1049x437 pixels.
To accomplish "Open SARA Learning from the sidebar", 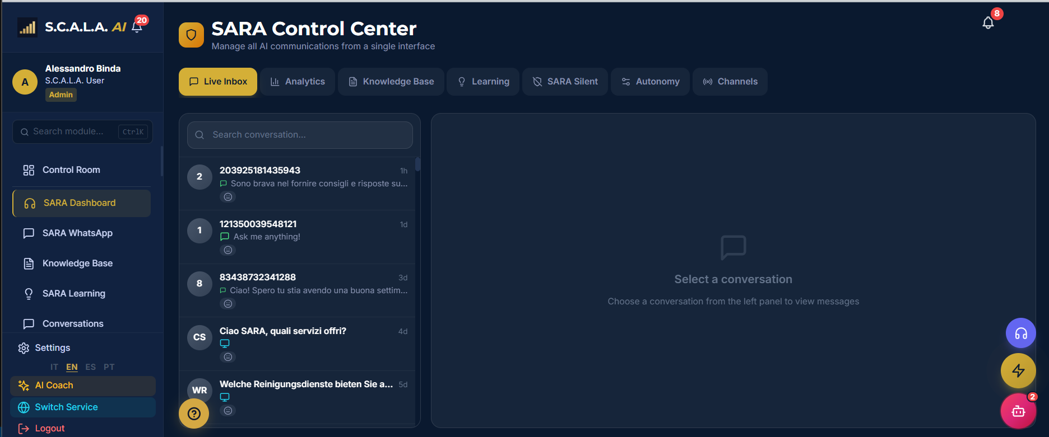I will (82, 294).
